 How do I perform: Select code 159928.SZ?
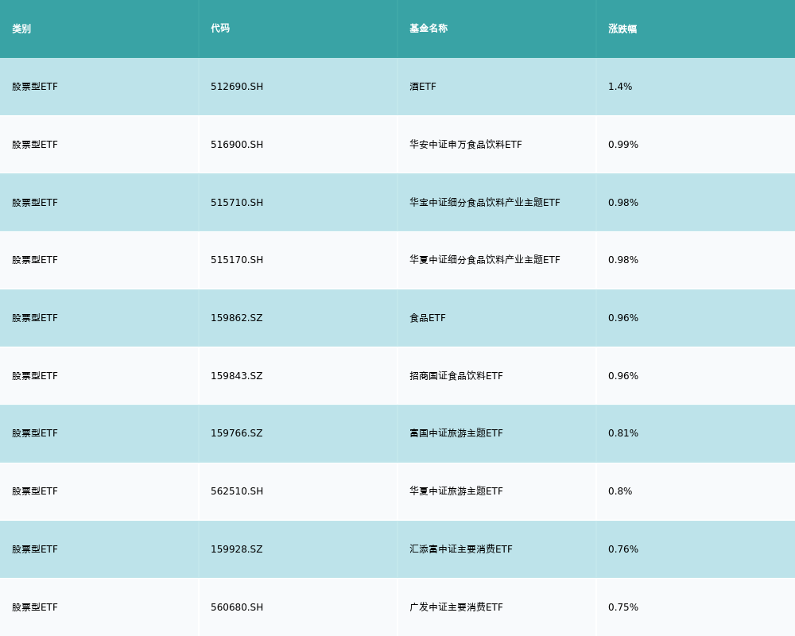tap(237, 549)
